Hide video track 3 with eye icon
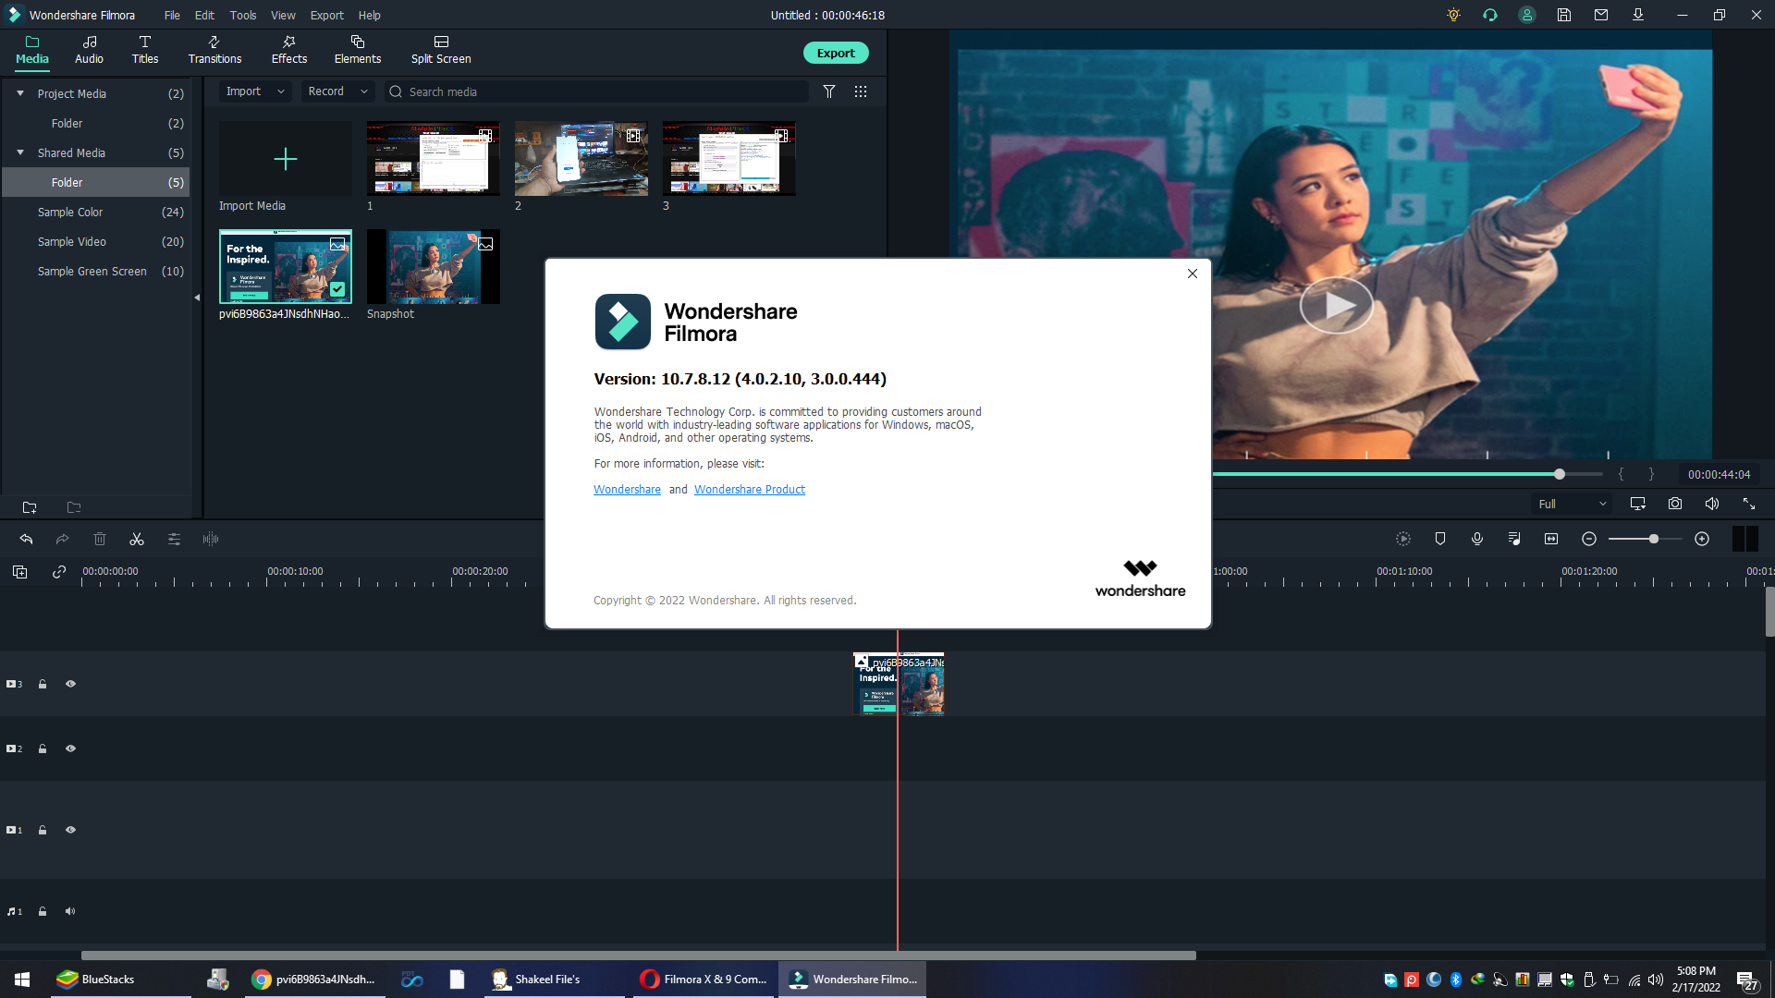The height and width of the screenshot is (998, 1775). tap(70, 684)
